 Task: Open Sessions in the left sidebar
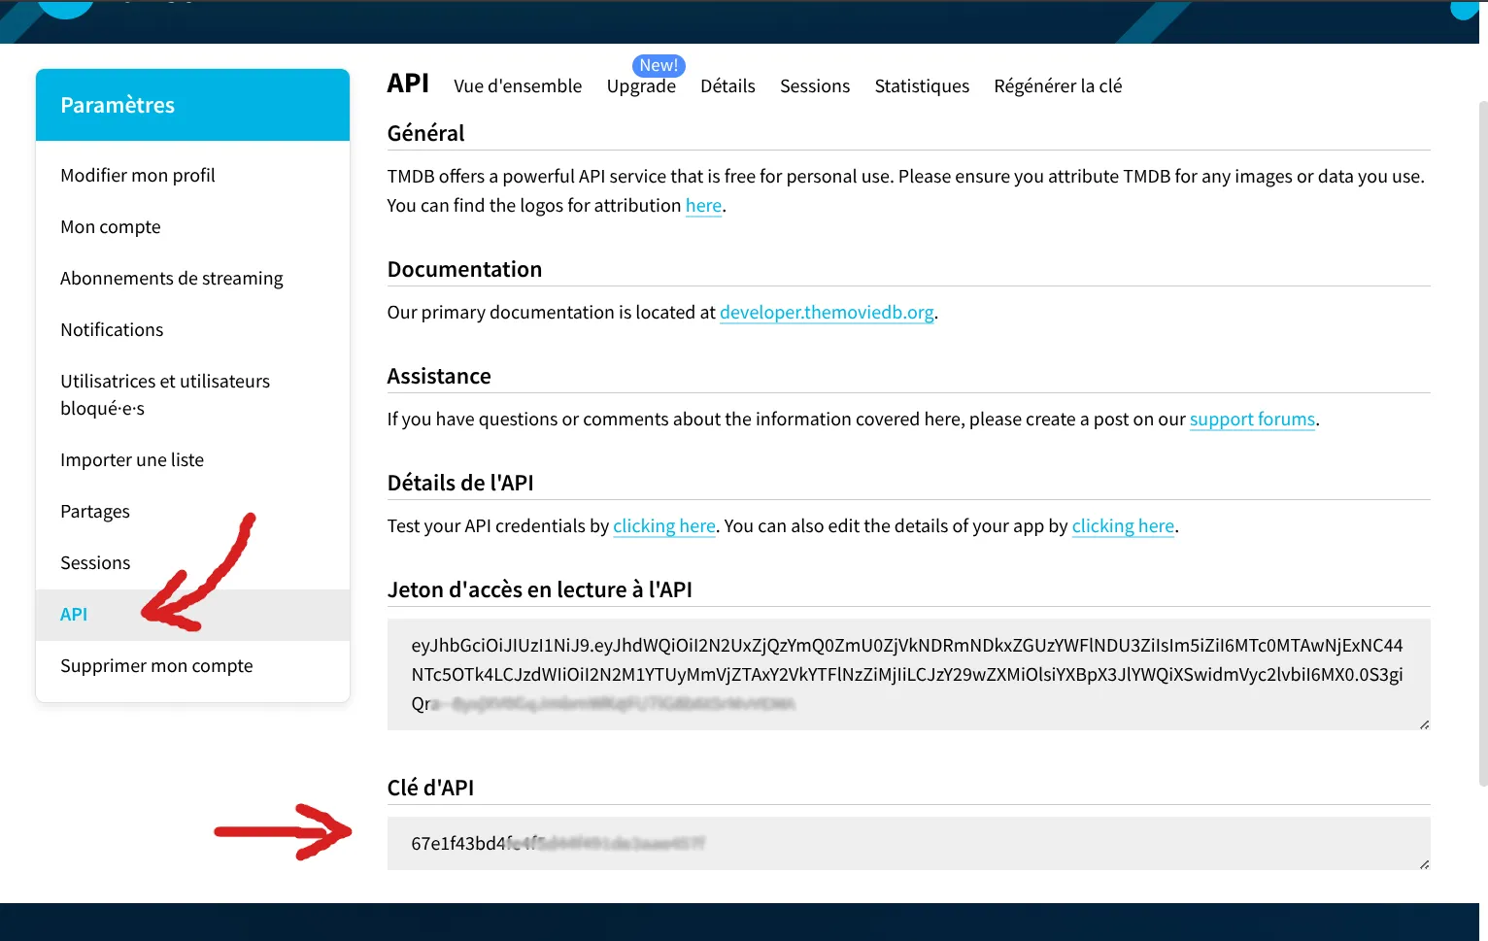coord(192,563)
